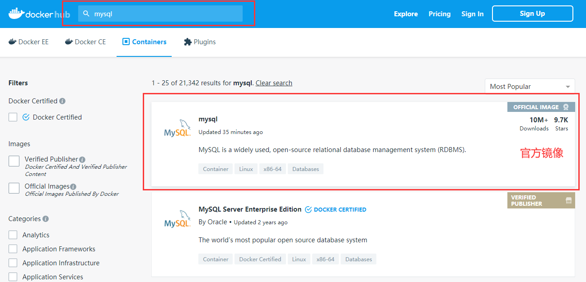This screenshot has height=282, width=586.
Task: Click the DOCKER CERTIFIED label on Enterprise result
Action: (340, 209)
